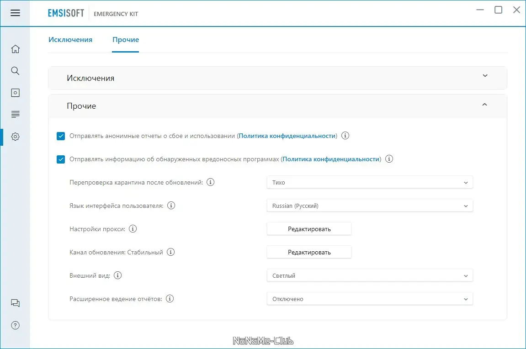Image resolution: width=526 pixels, height=349 pixels.
Task: Click the 'Внешний вид:' label
Action: tap(90, 275)
